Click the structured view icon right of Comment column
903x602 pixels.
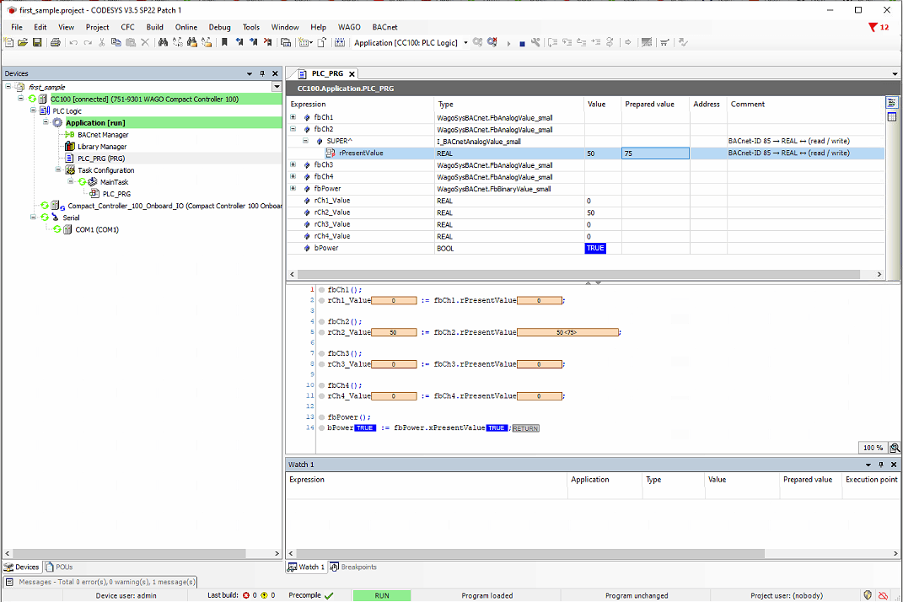tap(891, 103)
